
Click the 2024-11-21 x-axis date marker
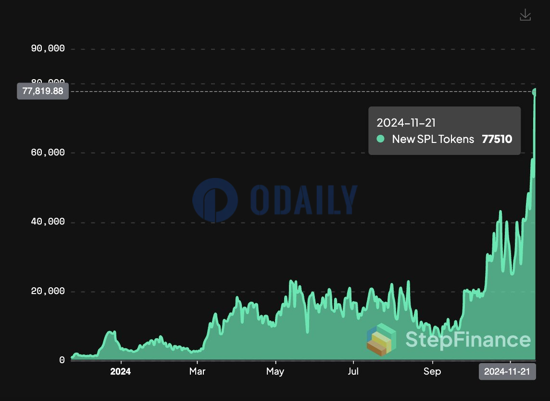click(x=507, y=372)
